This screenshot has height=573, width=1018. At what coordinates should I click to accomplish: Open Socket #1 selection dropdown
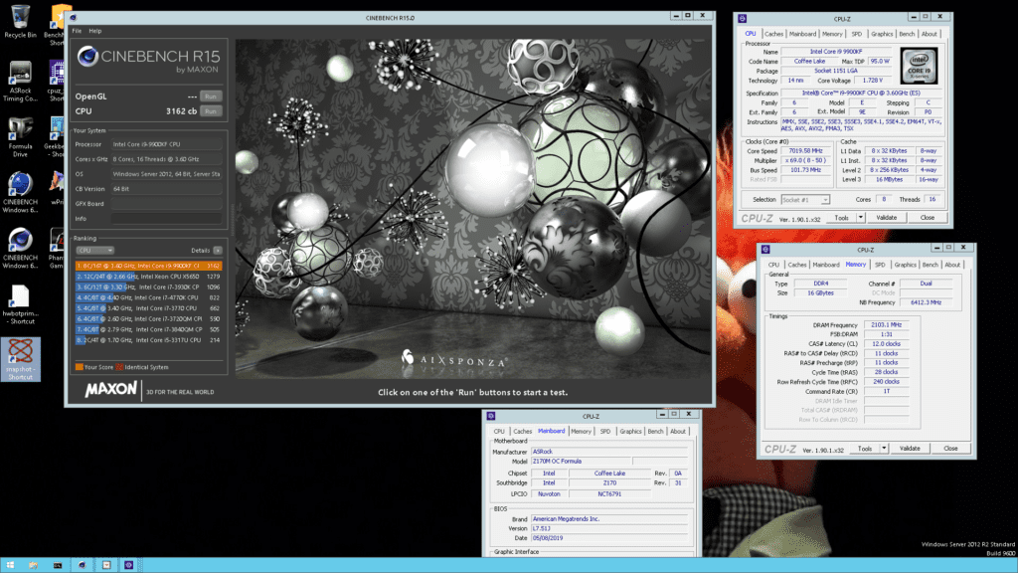[805, 200]
